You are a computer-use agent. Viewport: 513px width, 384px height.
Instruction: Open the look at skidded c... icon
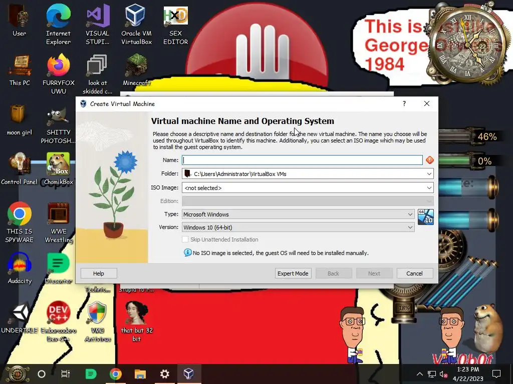point(98,74)
